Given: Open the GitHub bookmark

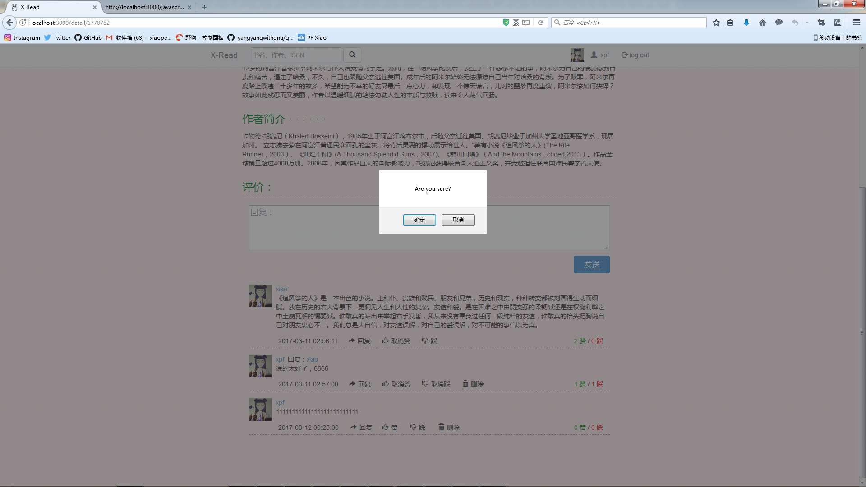Looking at the screenshot, I should [x=88, y=37].
